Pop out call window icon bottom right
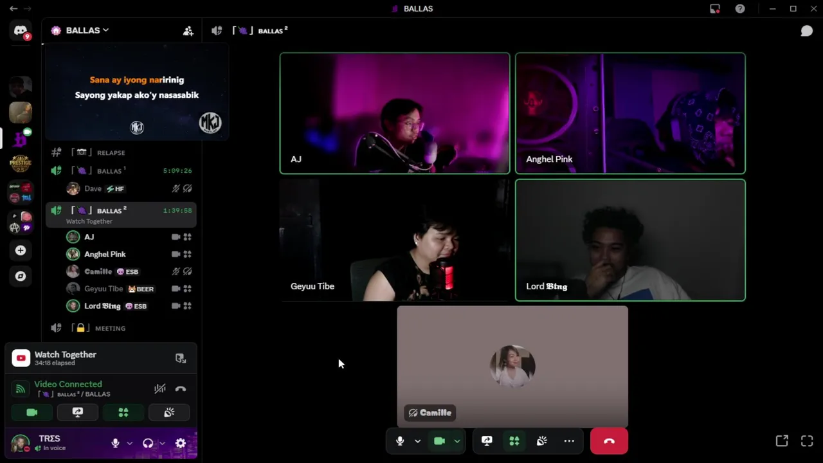The image size is (823, 463). click(x=782, y=440)
